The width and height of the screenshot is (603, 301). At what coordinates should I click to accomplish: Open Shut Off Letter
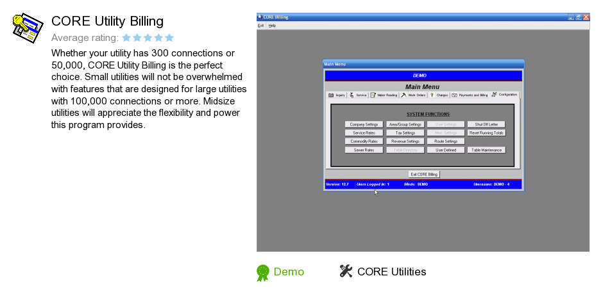click(486, 124)
